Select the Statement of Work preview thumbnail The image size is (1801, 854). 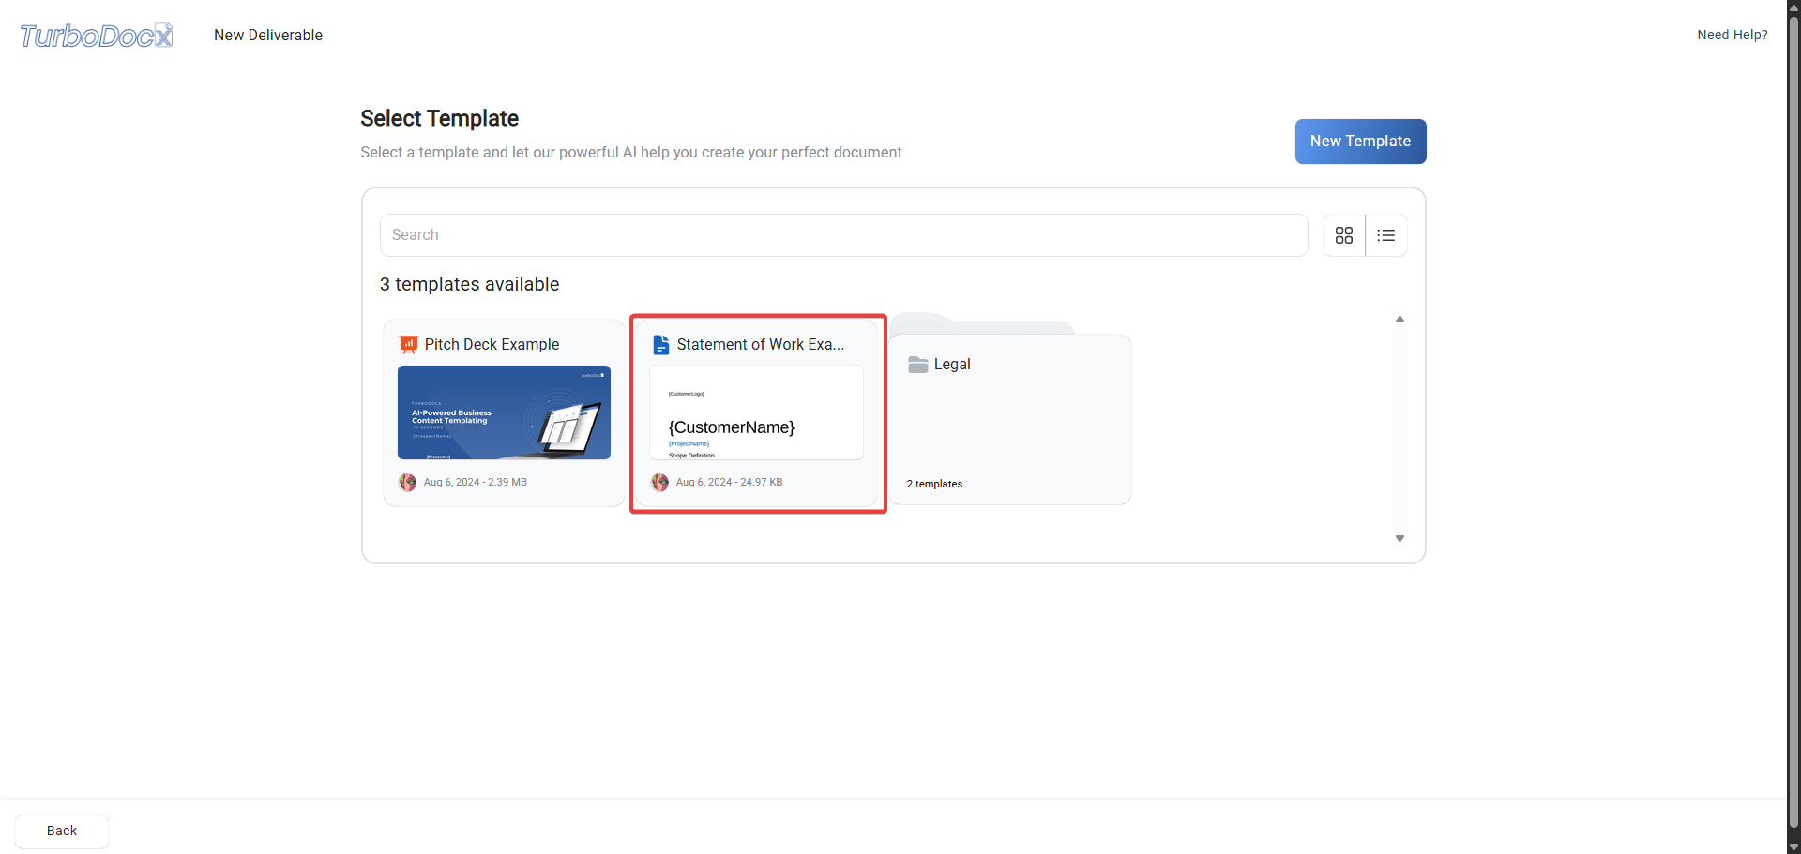tap(756, 412)
